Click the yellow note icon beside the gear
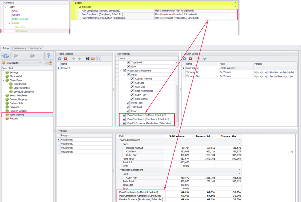The height and width of the screenshot is (202, 301). pos(50,63)
